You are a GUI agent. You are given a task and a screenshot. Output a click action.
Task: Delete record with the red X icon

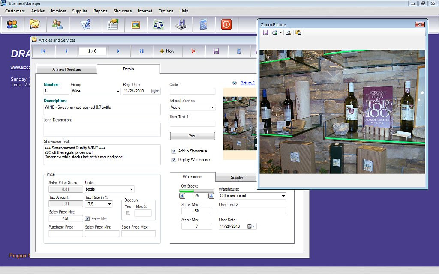click(193, 51)
